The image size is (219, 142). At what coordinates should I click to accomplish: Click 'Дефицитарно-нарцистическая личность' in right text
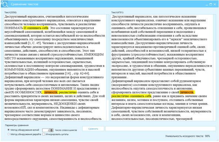pos(140,108)
